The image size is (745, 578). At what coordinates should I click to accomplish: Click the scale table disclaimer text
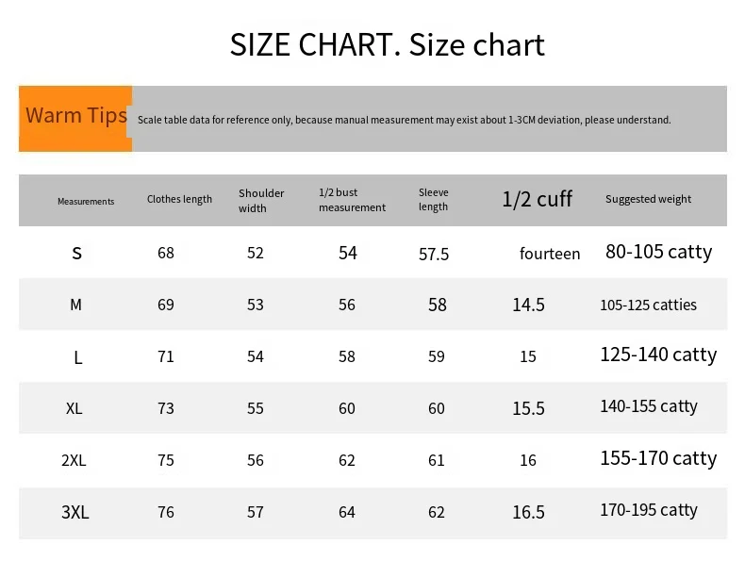404,121
